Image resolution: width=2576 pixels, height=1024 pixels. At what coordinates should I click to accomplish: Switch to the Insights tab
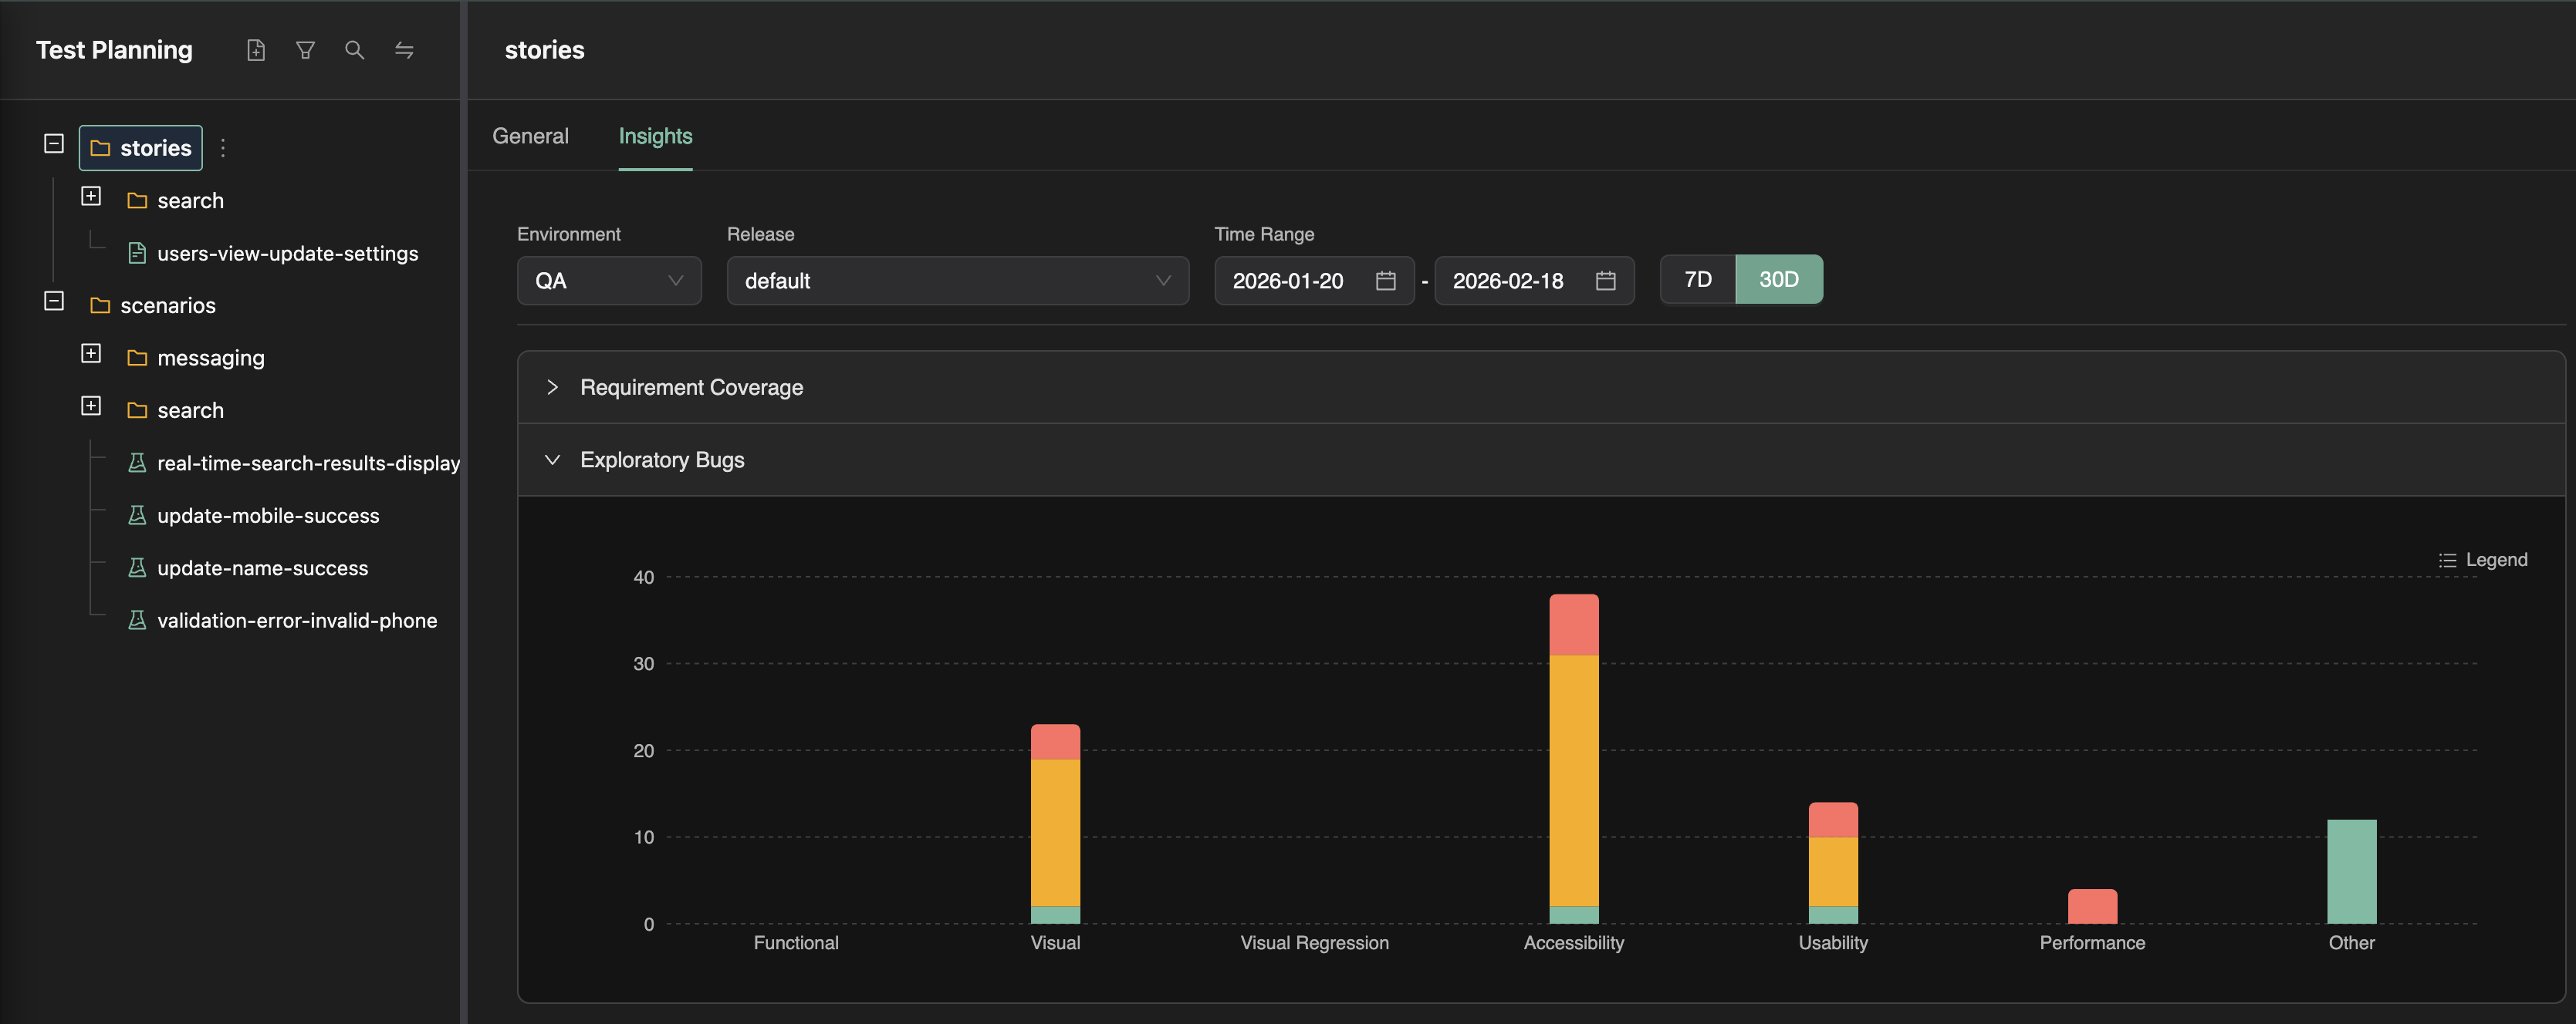pos(655,136)
